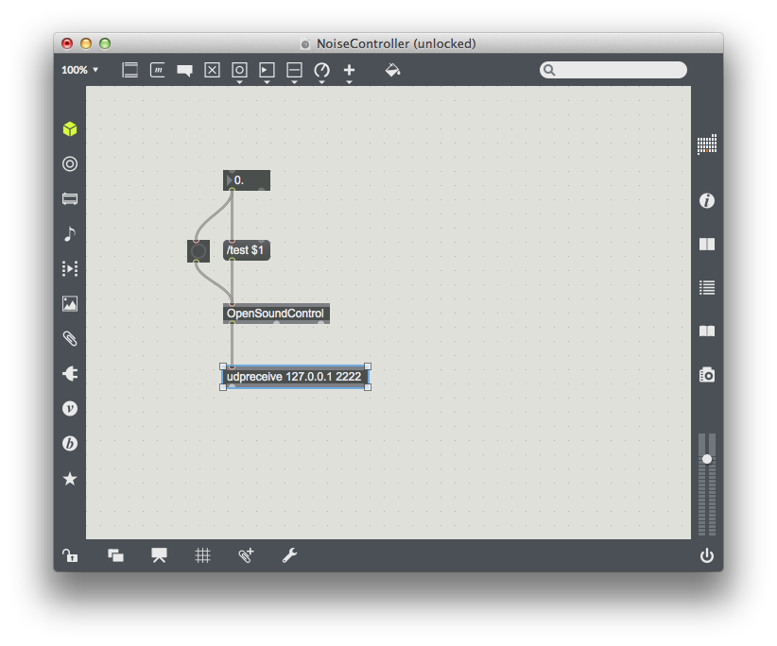Image resolution: width=777 pixels, height=646 pixels.
Task: Click the number box triangle indicator
Action: [229, 180]
